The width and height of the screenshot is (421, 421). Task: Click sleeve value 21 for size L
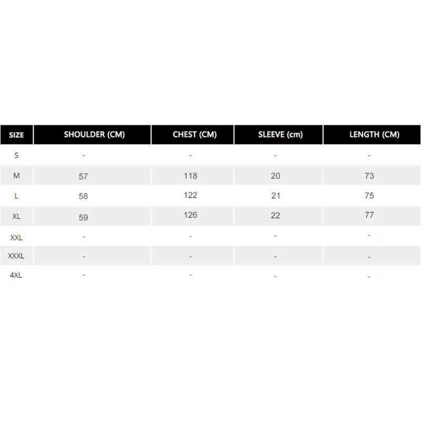(x=276, y=196)
